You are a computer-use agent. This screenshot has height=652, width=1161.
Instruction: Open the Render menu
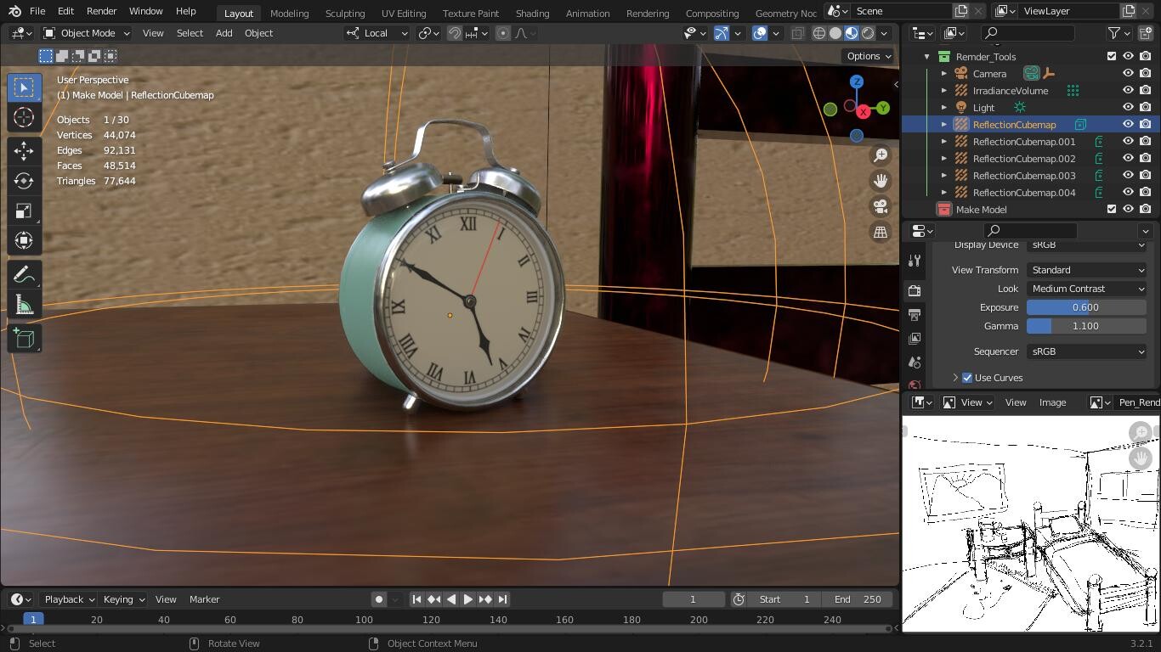[101, 11]
